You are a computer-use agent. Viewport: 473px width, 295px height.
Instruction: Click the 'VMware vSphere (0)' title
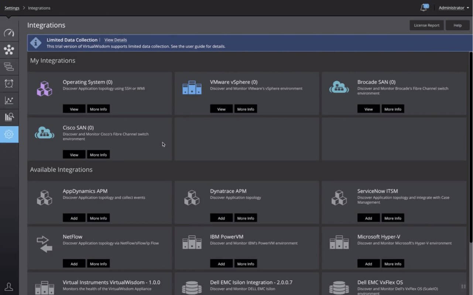point(234,82)
